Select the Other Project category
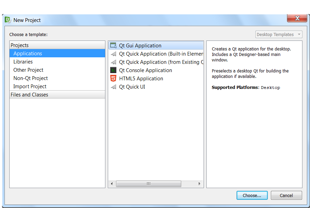The height and width of the screenshot is (208, 310). (57, 70)
